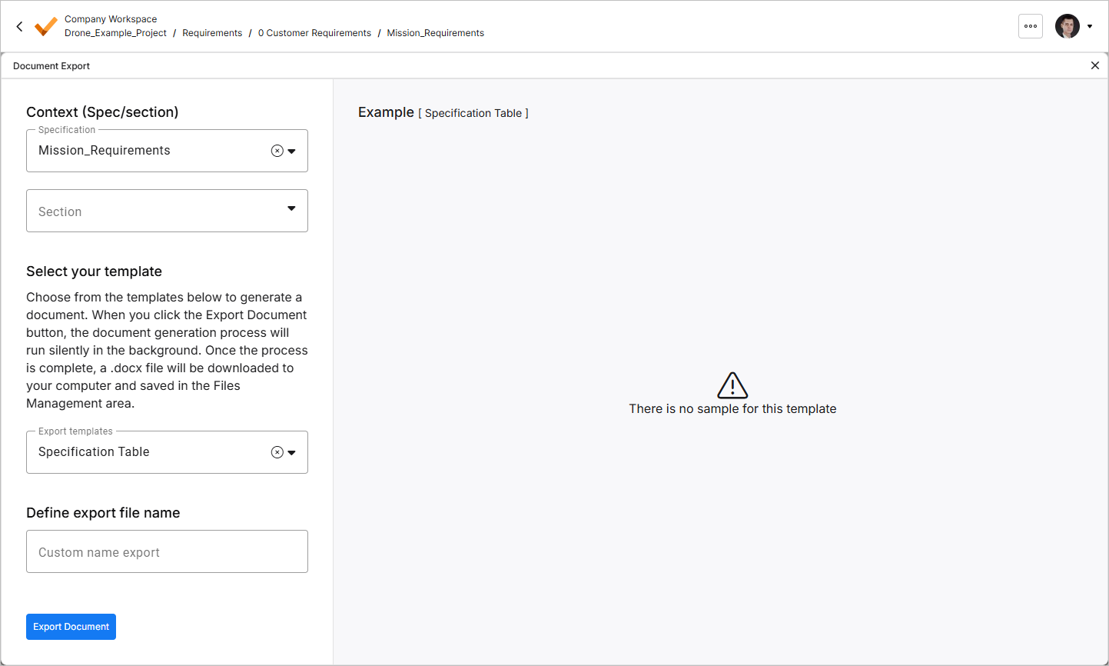The image size is (1109, 666).
Task: Click the warning triangle icon
Action: pyautogui.click(x=732, y=385)
